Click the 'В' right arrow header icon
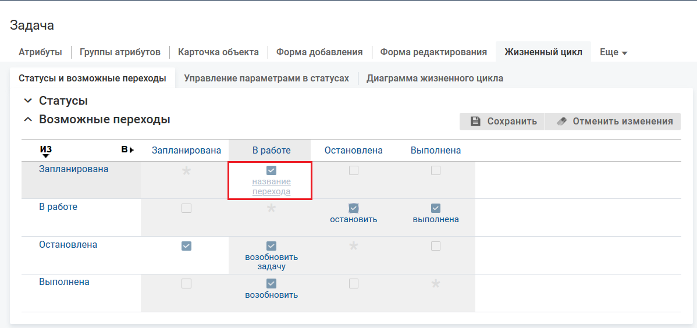This screenshot has height=328, width=697. pos(131,150)
